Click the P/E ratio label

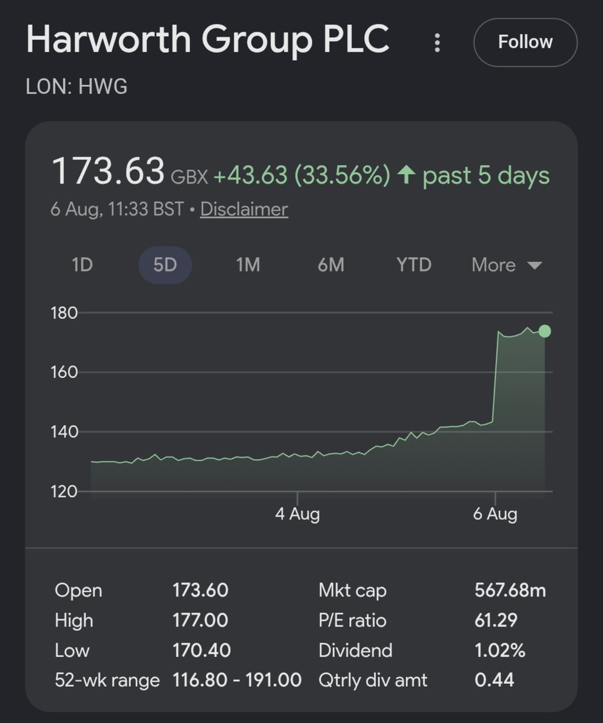tap(353, 620)
